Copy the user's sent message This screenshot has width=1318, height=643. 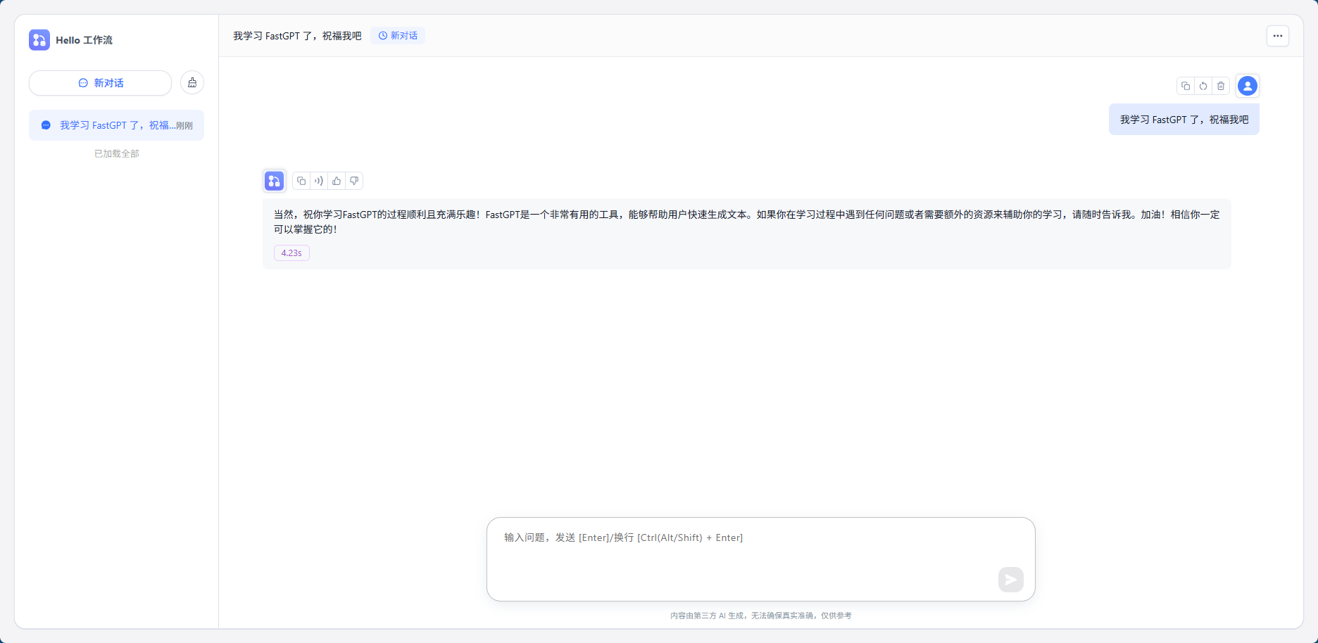click(x=1186, y=86)
